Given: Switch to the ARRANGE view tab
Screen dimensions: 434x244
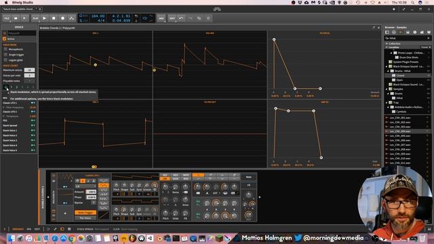Looking at the screenshot, I should [x=18, y=229].
